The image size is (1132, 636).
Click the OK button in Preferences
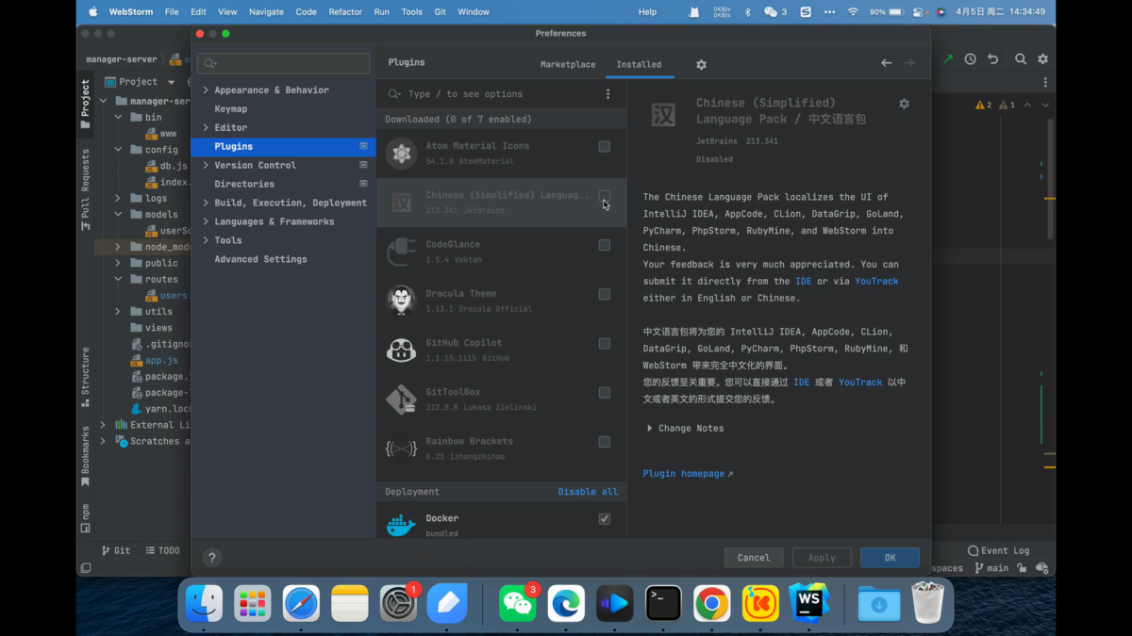pyautogui.click(x=890, y=558)
